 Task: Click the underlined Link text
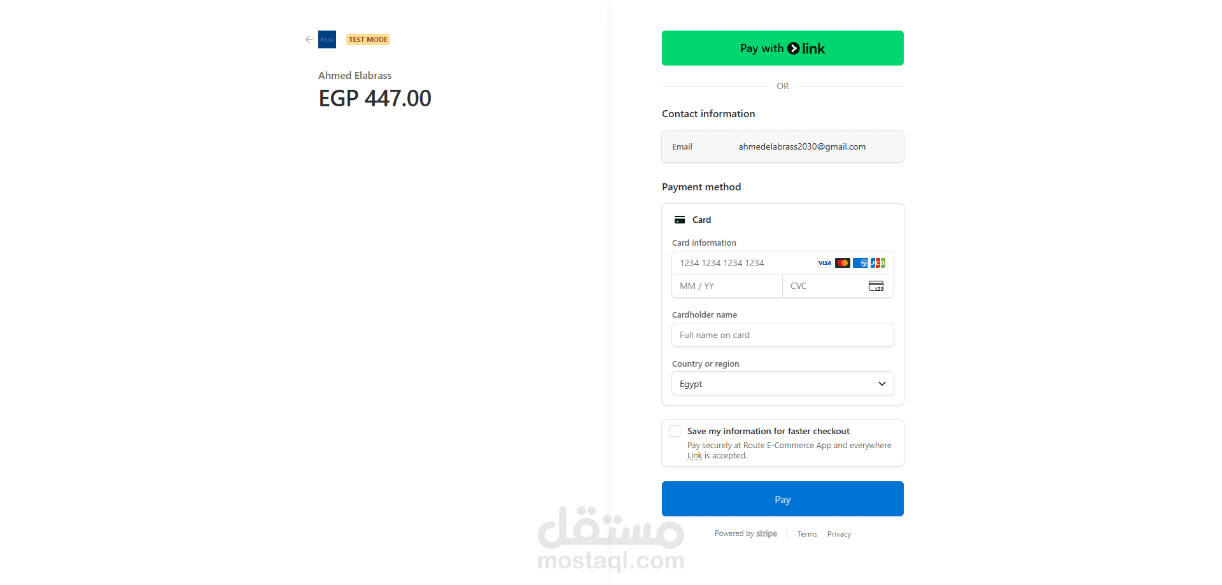click(694, 456)
